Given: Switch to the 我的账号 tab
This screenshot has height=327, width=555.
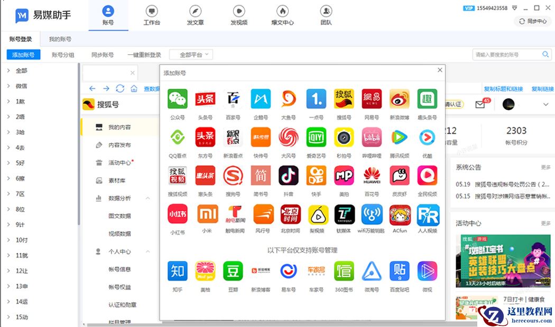Looking at the screenshot, I should tap(60, 39).
